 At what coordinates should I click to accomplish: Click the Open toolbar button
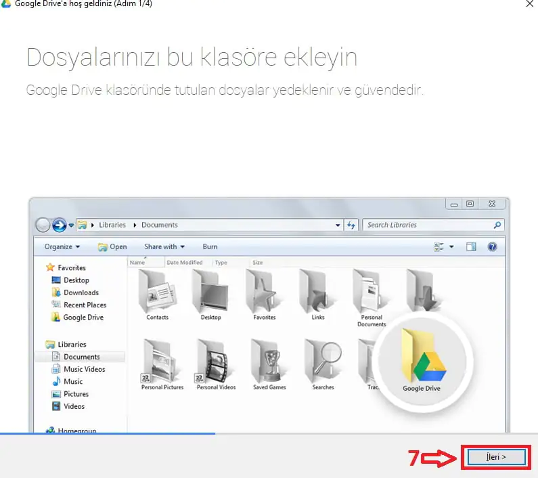[112, 246]
